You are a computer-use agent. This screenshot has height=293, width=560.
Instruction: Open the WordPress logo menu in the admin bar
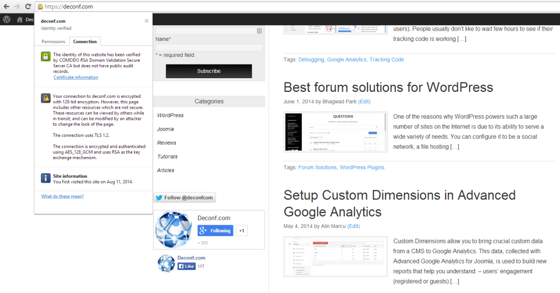pos(7,20)
